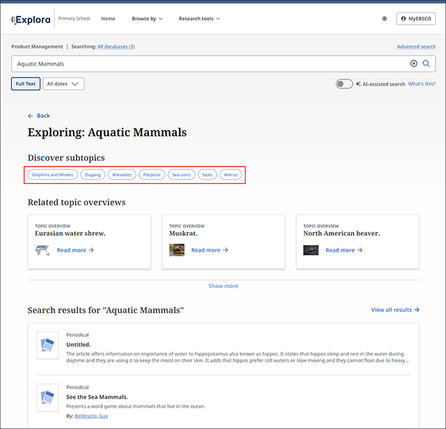This screenshot has height=429, width=446.
Task: Open the All databases (3) link
Action: pyautogui.click(x=116, y=47)
